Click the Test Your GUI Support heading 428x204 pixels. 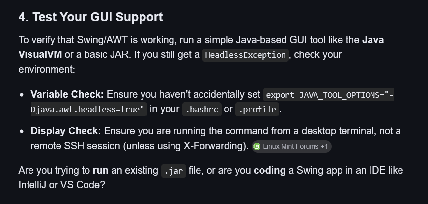click(x=90, y=17)
